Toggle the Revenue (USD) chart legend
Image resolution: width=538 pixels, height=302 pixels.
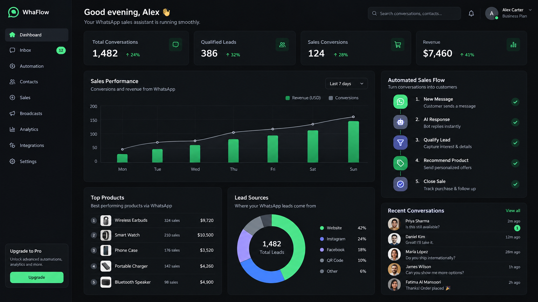click(303, 98)
